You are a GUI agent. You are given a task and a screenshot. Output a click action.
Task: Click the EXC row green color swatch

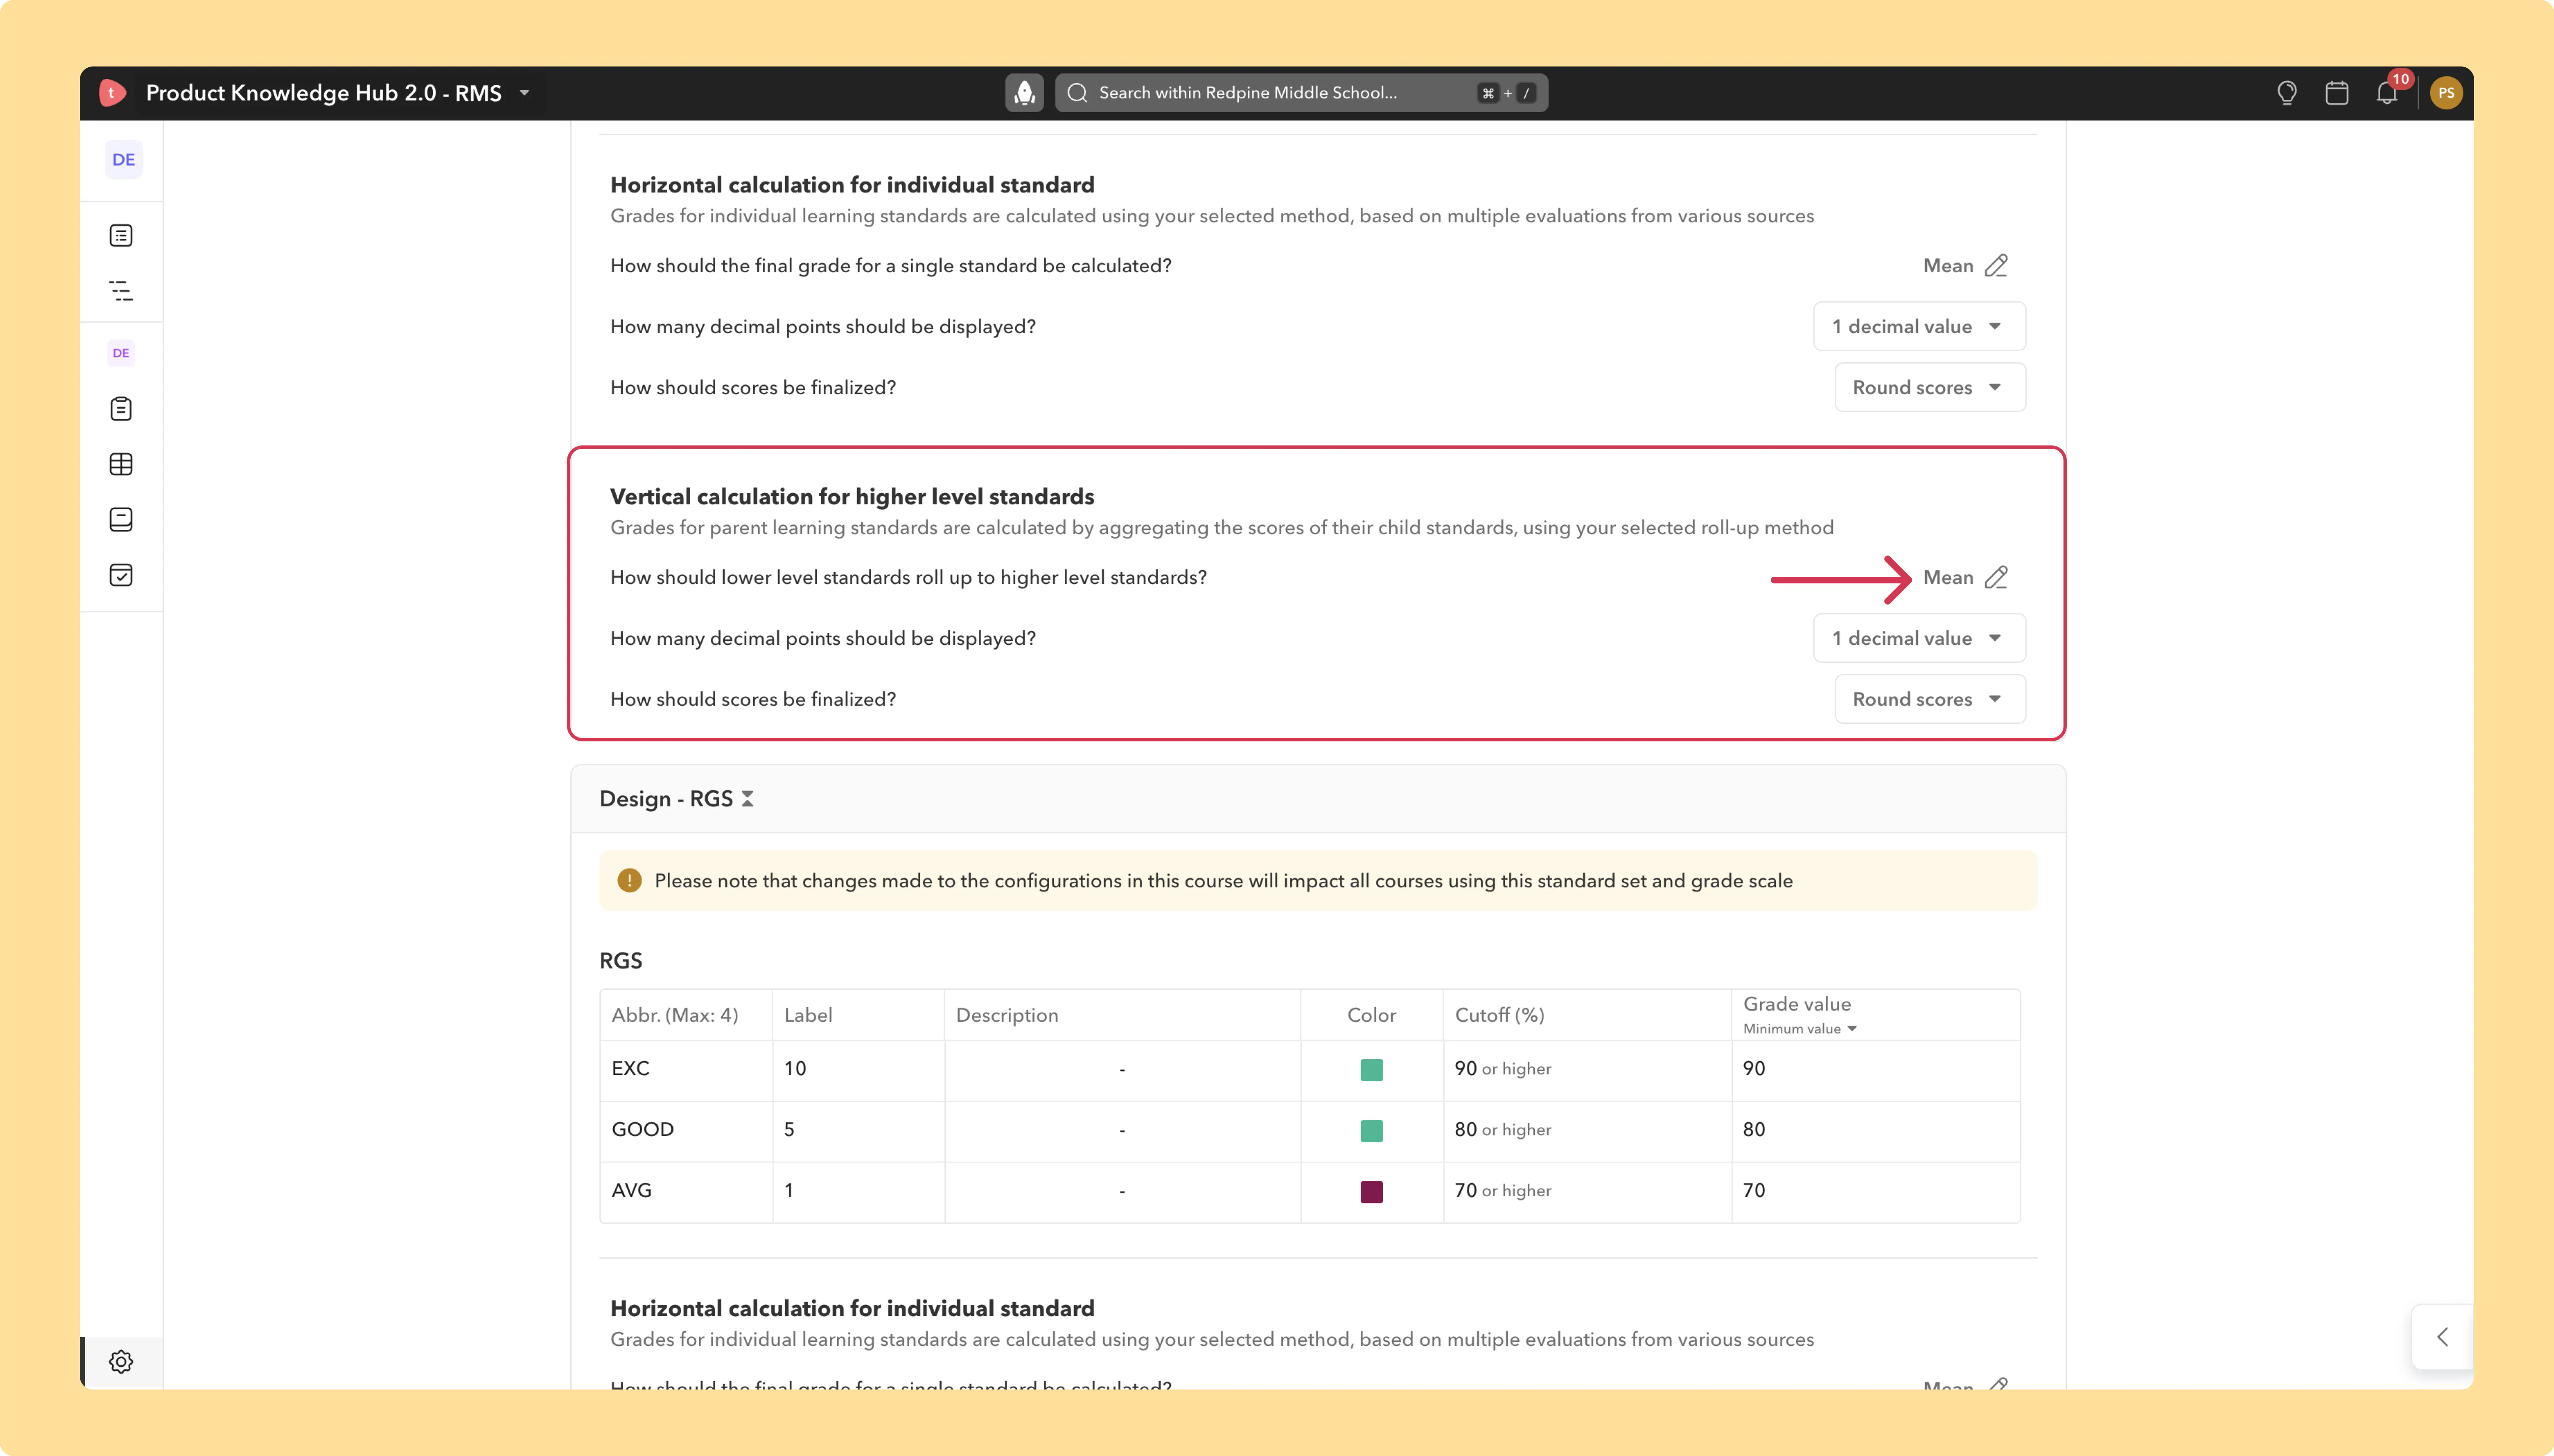pos(1371,1070)
